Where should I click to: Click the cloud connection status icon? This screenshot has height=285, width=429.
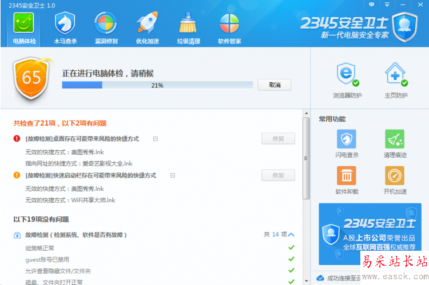pyautogui.click(x=320, y=278)
